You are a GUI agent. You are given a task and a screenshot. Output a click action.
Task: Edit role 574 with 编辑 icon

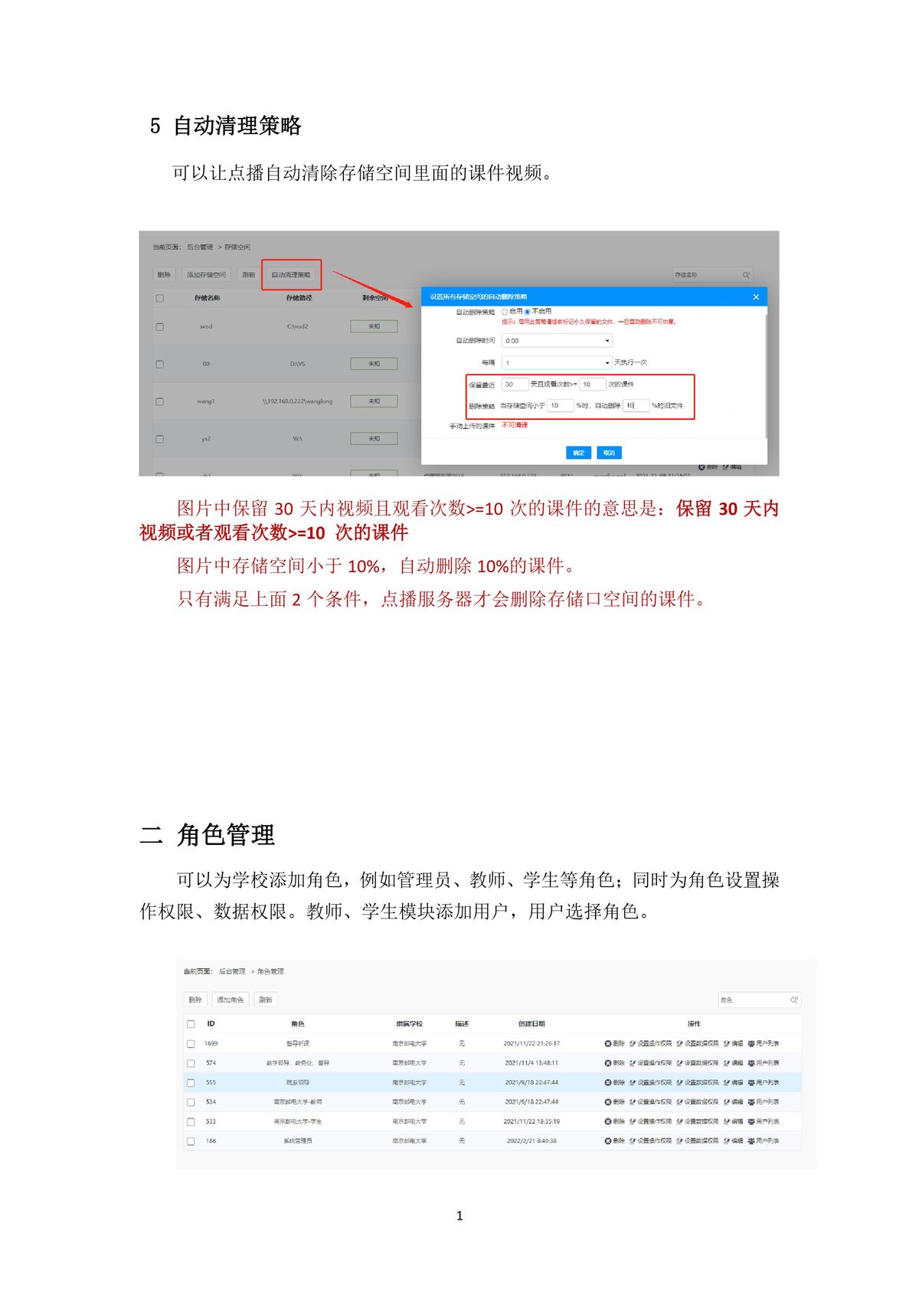pyautogui.click(x=734, y=1063)
